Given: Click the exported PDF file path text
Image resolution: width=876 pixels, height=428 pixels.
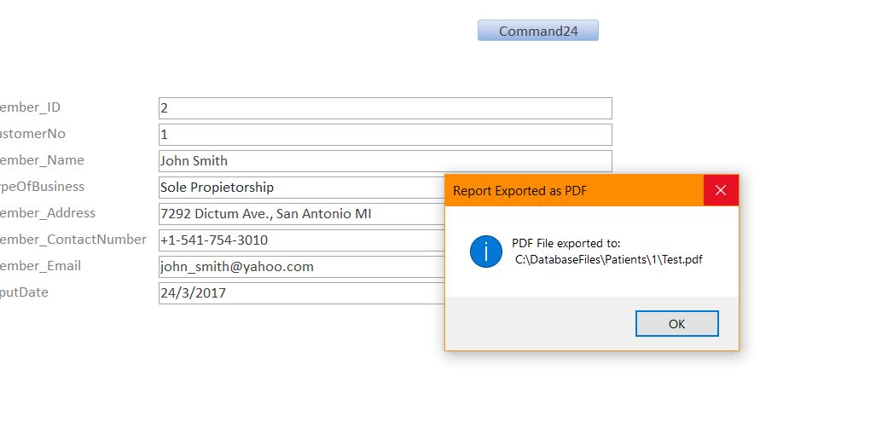Looking at the screenshot, I should tap(609, 259).
